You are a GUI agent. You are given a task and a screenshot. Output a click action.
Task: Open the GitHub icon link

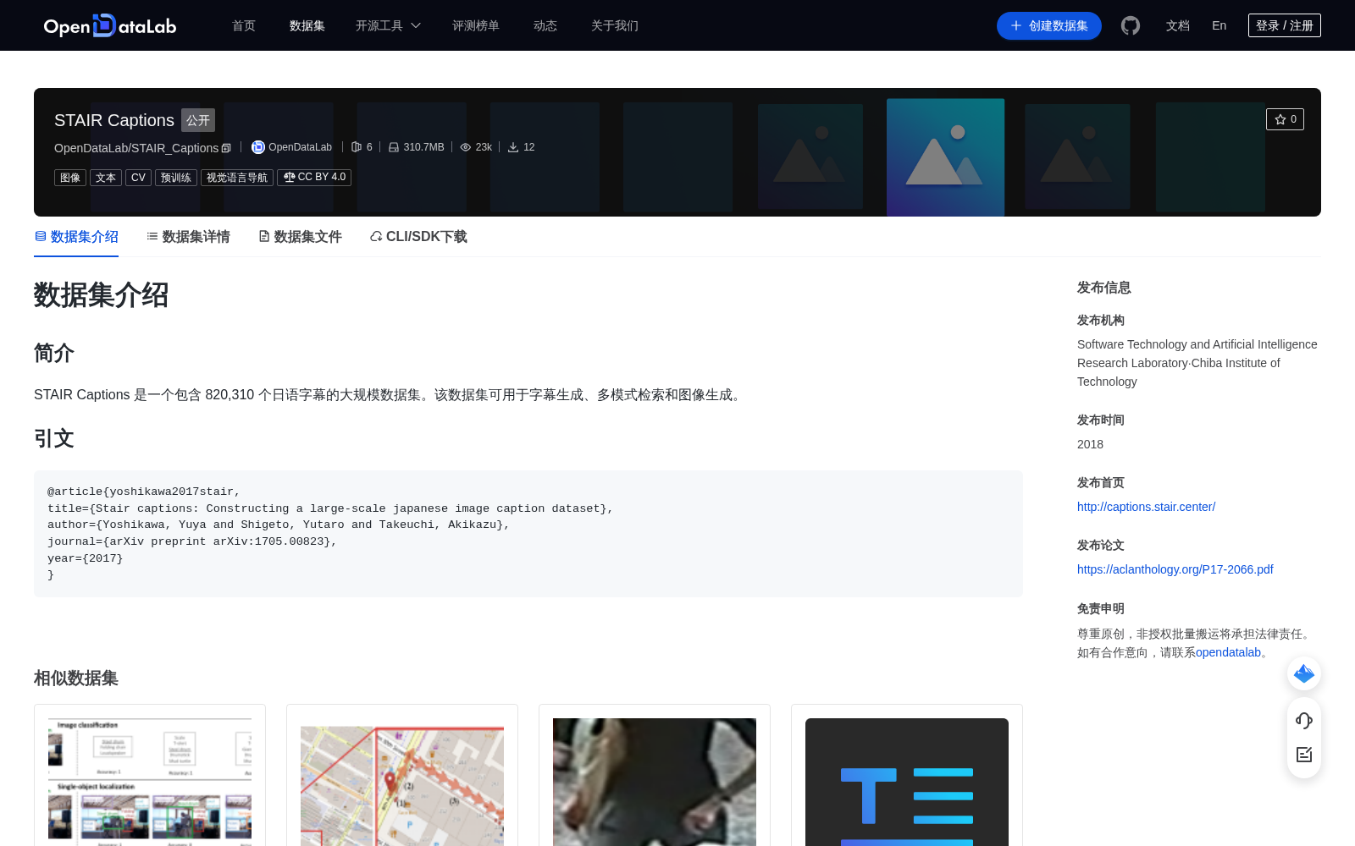click(x=1131, y=25)
